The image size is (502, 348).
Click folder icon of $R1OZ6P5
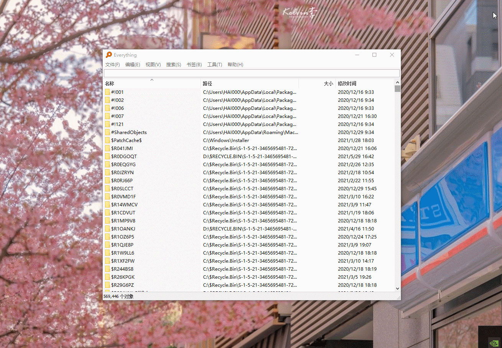coord(107,237)
